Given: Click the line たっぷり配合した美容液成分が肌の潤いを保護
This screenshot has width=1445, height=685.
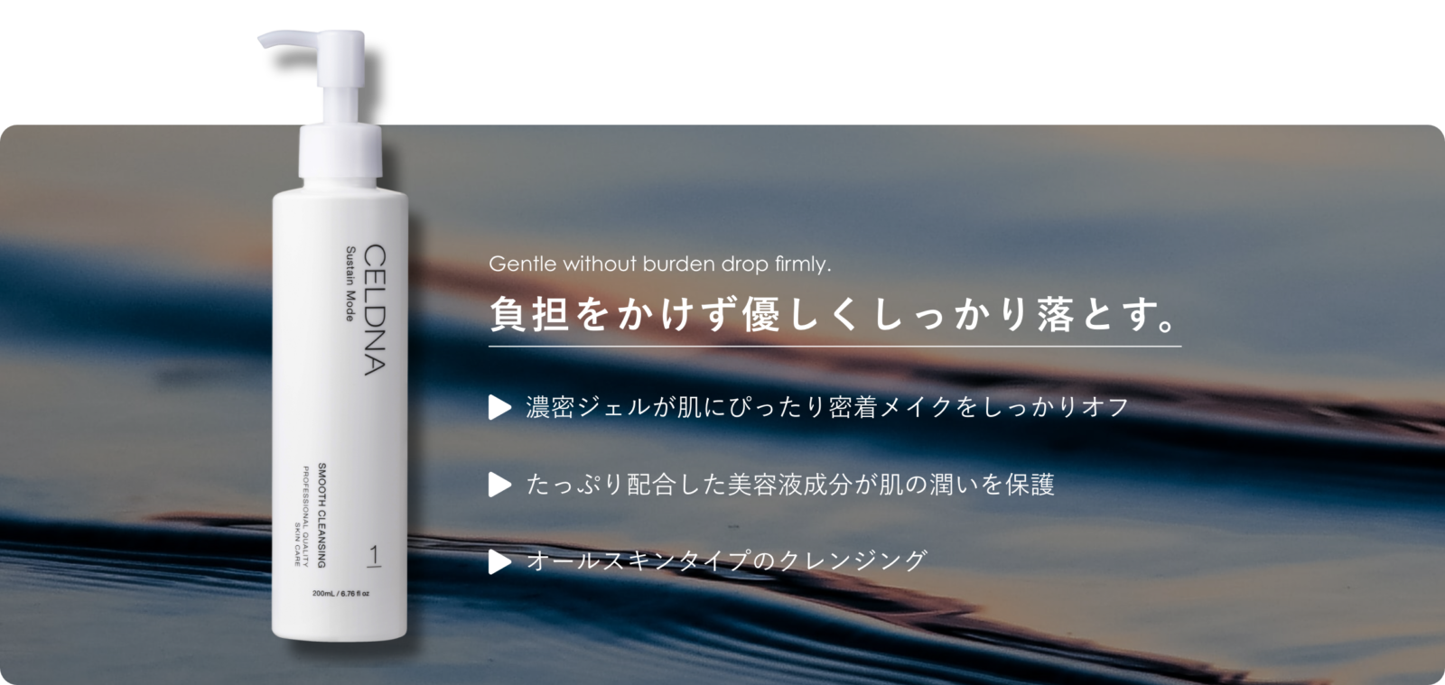Looking at the screenshot, I should click(x=790, y=485).
